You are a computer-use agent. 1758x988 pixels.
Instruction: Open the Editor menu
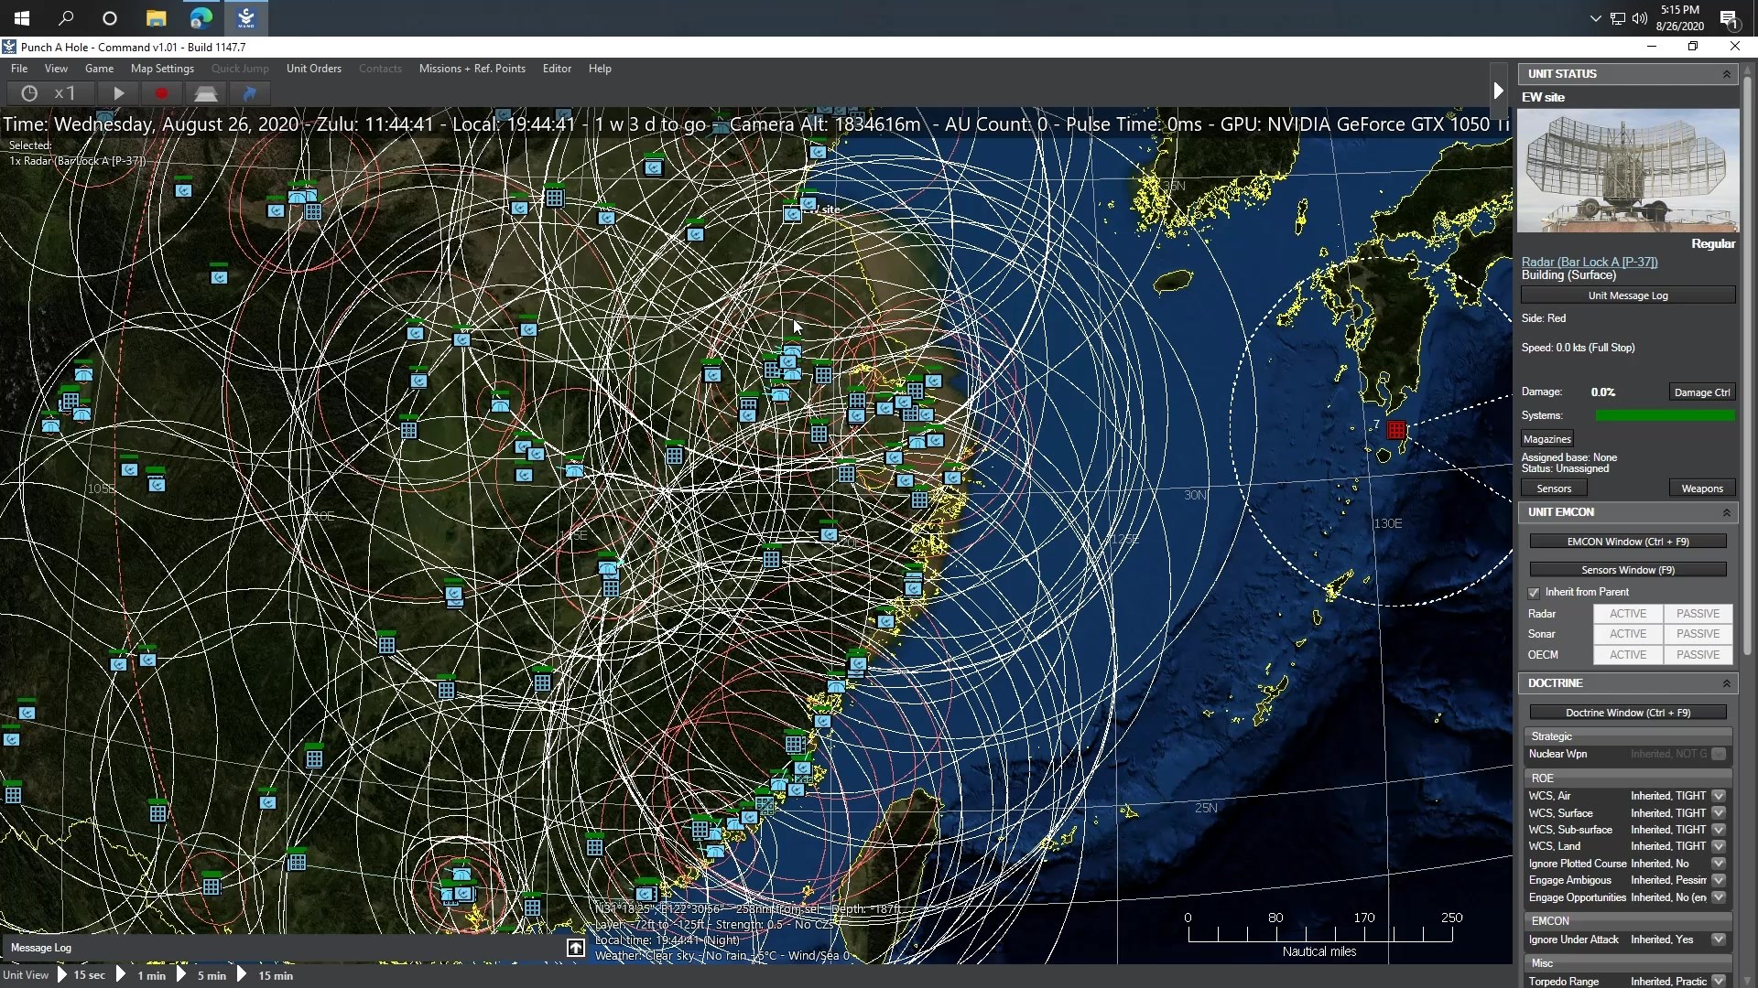(557, 69)
